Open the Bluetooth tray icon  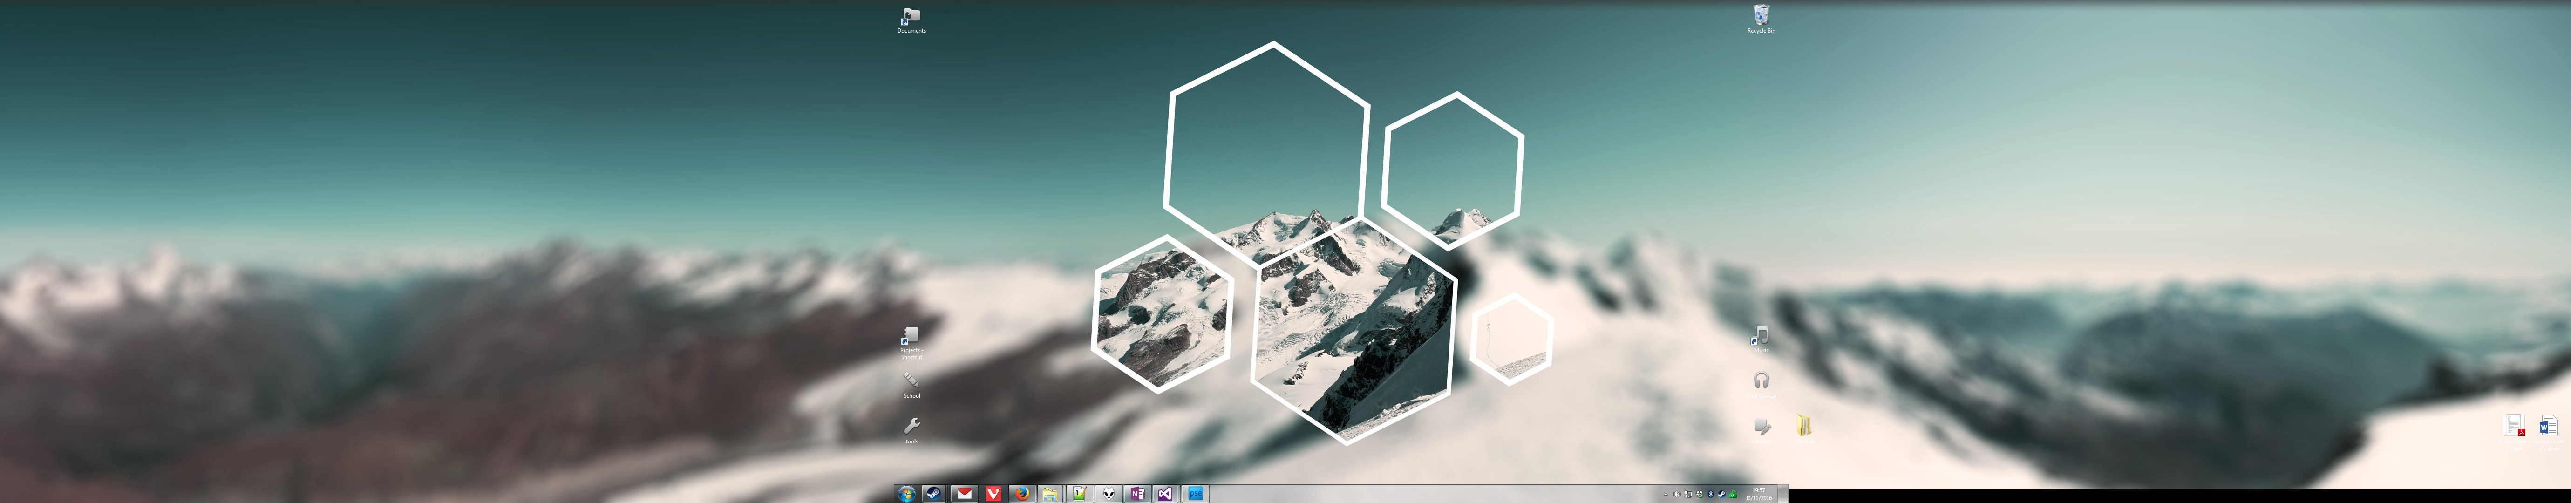point(1711,494)
